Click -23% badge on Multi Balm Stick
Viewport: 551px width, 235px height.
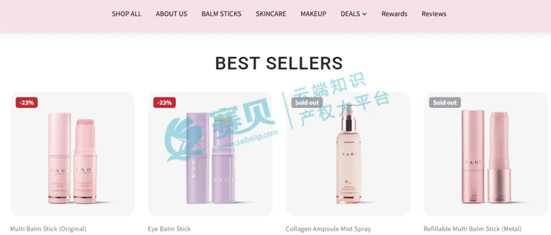point(27,102)
